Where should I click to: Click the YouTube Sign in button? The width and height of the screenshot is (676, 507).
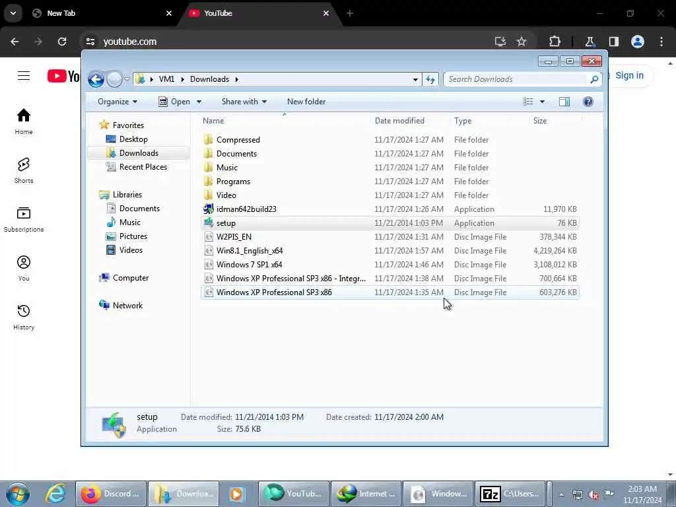[x=629, y=75]
